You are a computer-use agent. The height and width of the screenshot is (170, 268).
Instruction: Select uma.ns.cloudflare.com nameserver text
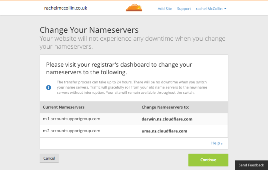164,131
